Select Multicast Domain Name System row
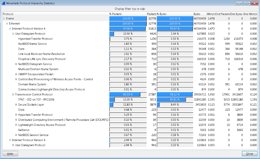This screenshot has height=159, width=260. tap(130, 69)
